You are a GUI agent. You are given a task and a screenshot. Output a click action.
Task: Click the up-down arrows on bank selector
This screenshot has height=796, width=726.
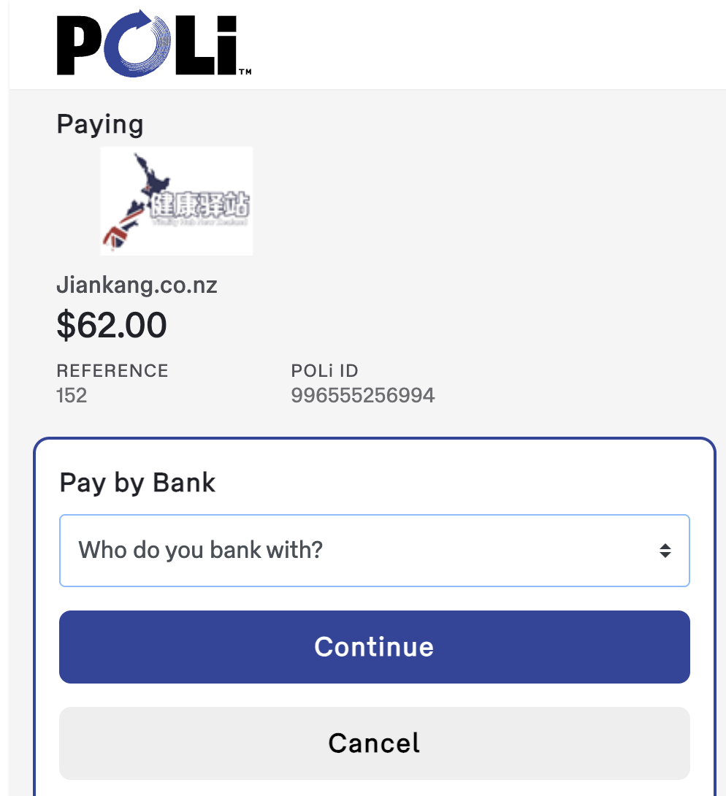pos(665,551)
